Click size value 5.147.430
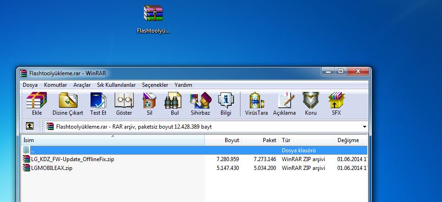This screenshot has height=202, width=442. click(x=228, y=168)
